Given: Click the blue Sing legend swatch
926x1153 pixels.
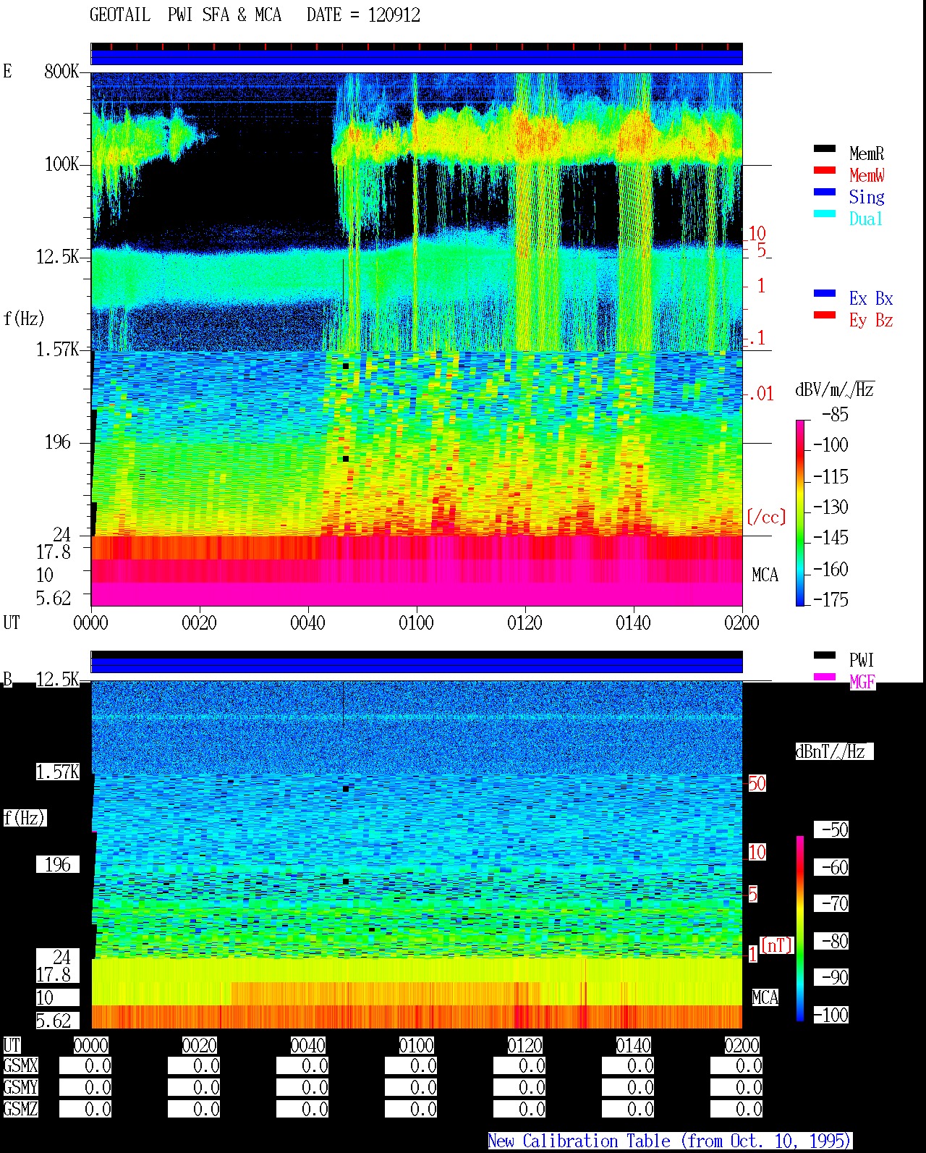Looking at the screenshot, I should coord(825,193).
